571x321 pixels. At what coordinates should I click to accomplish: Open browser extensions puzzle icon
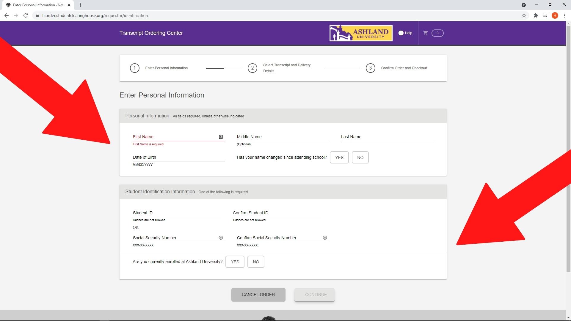(x=536, y=15)
